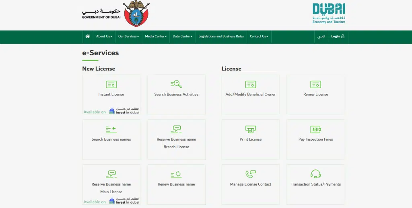Viewport: 412px width, 208px height.
Task: Click the user icon beside Login
Action: pyautogui.click(x=343, y=36)
